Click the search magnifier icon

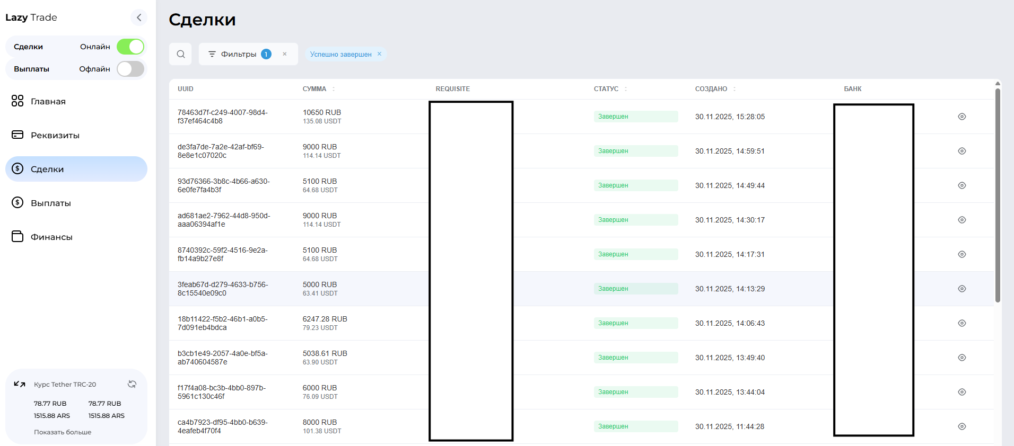[x=180, y=54]
